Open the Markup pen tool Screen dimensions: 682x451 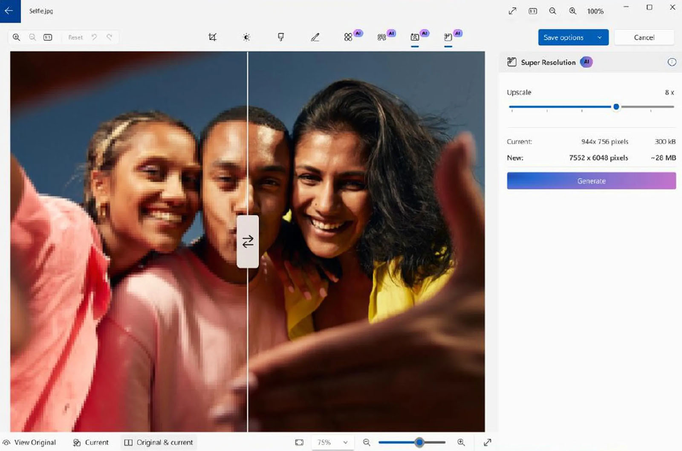click(x=315, y=37)
